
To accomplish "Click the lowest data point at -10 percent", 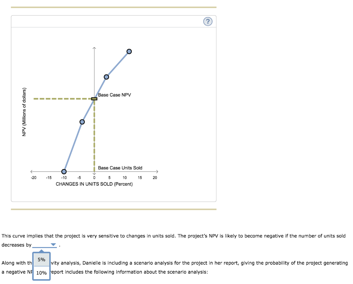I will coord(64,171).
